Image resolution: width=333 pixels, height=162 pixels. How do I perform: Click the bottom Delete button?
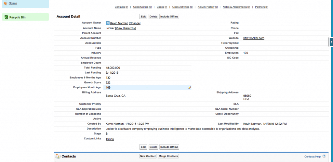pos(153,147)
